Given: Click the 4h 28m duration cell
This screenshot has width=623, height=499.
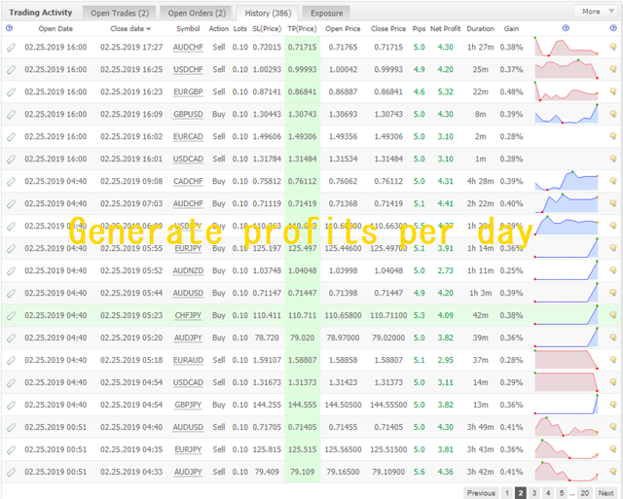Looking at the screenshot, I should [480, 181].
